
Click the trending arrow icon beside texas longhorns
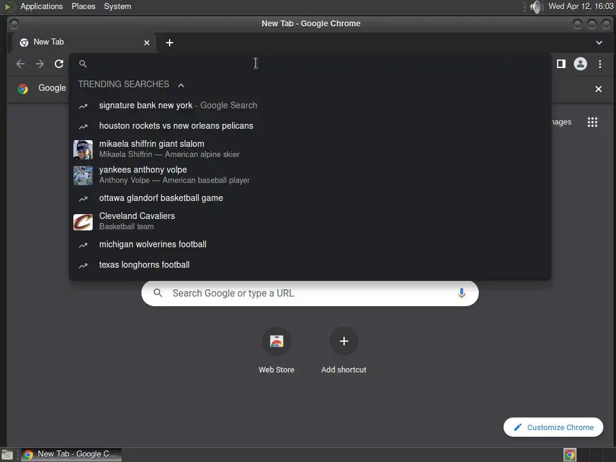[83, 265]
